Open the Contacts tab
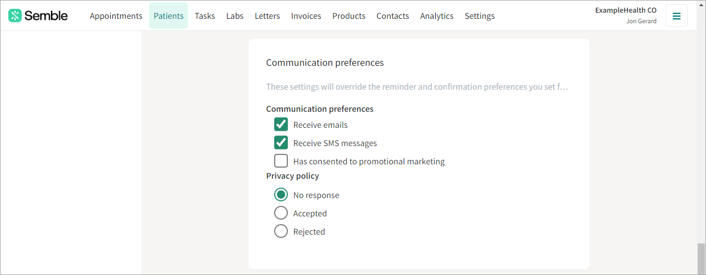Viewport: 706px width, 275px height. pos(393,15)
